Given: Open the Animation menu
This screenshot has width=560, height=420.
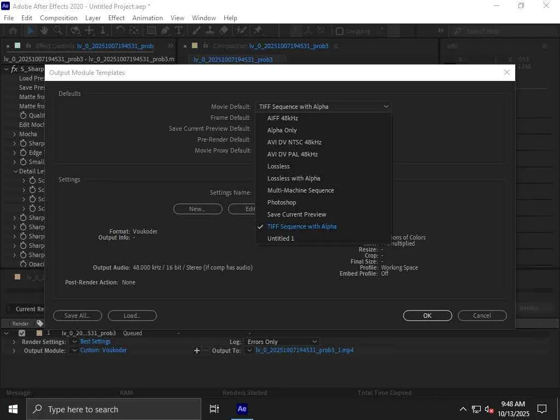Looking at the screenshot, I should (x=148, y=18).
